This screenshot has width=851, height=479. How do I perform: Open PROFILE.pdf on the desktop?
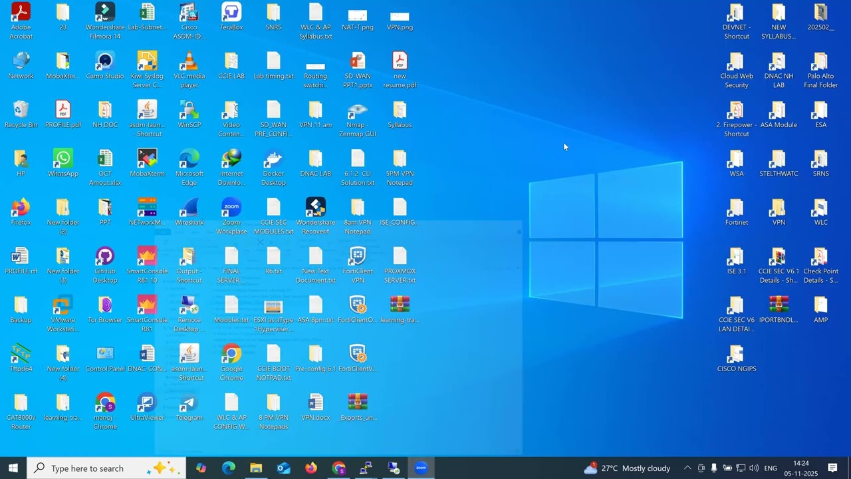coord(63,114)
